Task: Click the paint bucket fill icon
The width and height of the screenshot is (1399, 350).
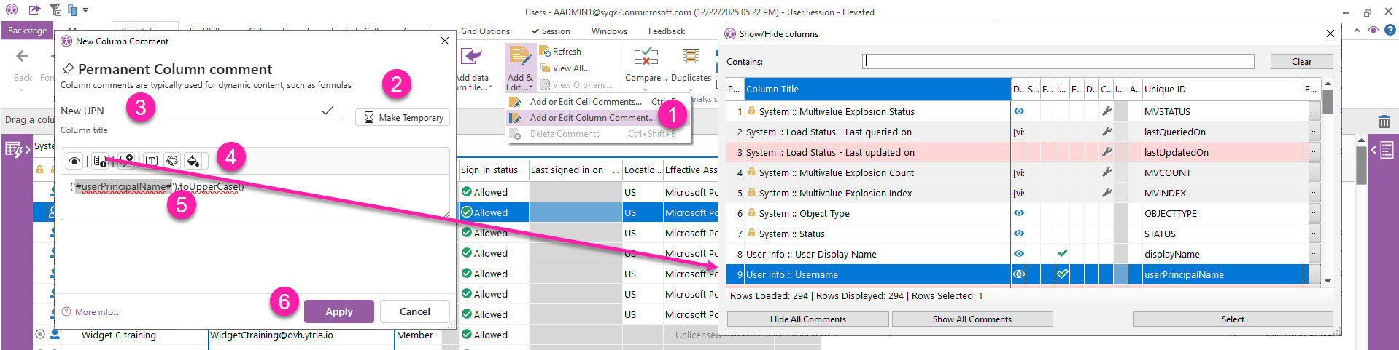Action: 193,161
